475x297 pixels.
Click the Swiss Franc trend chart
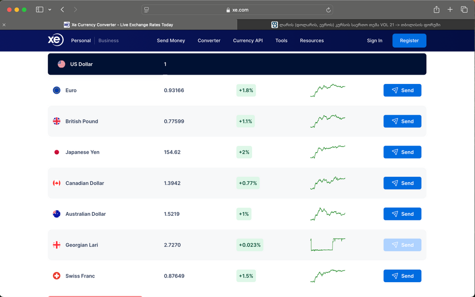(x=327, y=276)
